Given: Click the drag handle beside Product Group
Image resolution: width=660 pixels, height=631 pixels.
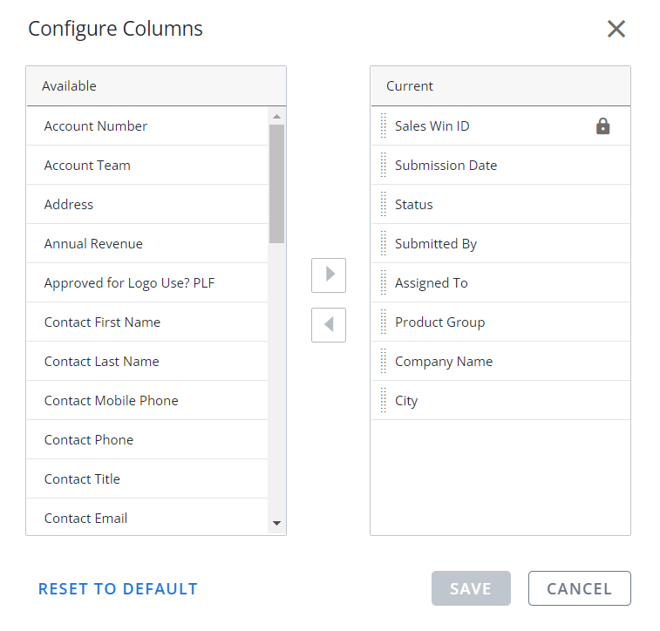Looking at the screenshot, I should 383,322.
